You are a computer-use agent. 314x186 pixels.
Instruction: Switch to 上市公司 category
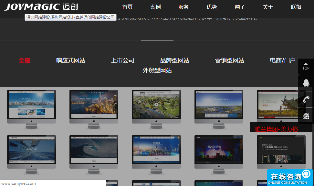(x=123, y=60)
